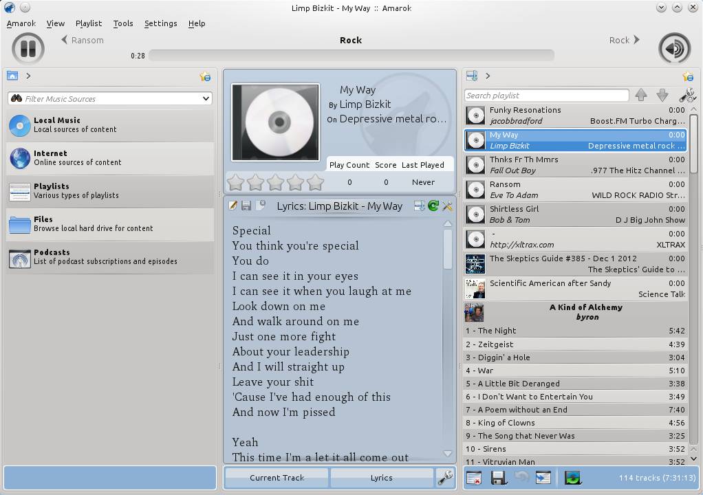Image resolution: width=703 pixels, height=495 pixels.
Task: Select track 4 - War
Action: [575, 371]
